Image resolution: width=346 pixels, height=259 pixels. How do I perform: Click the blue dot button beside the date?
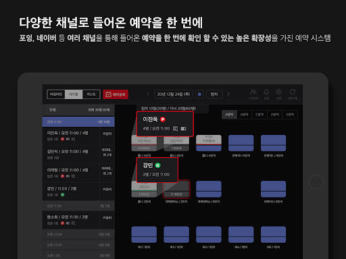pyautogui.click(x=199, y=94)
